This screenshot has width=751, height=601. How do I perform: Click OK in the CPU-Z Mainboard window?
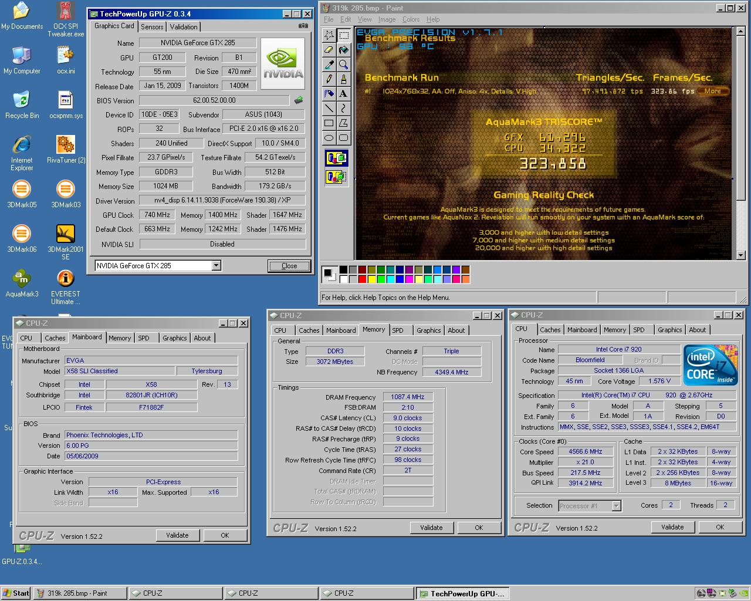pos(225,535)
